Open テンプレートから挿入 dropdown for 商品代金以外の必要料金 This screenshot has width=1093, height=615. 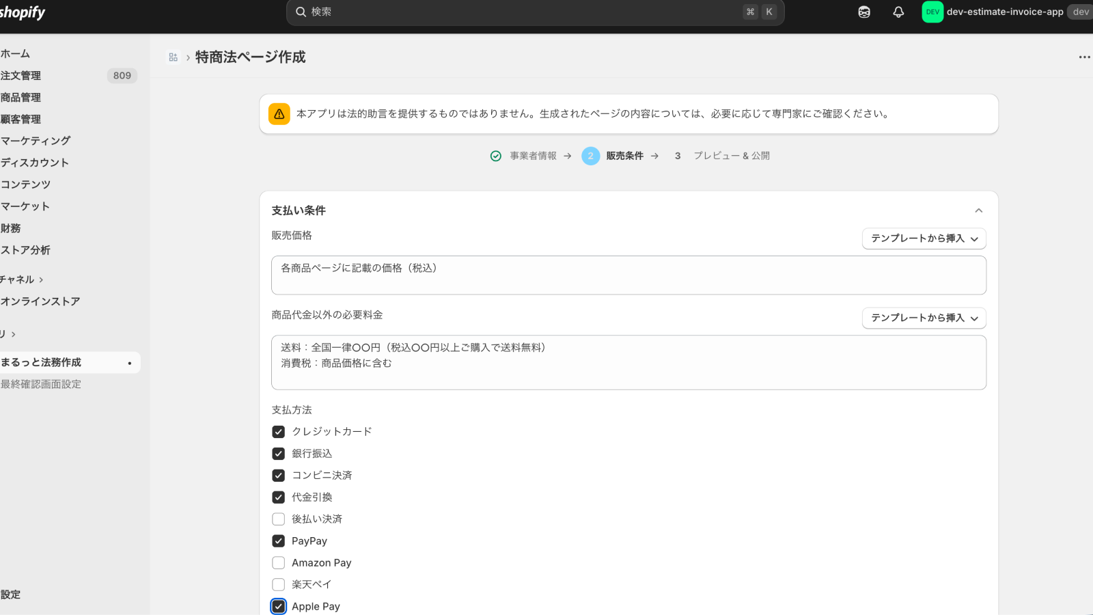[x=924, y=318]
